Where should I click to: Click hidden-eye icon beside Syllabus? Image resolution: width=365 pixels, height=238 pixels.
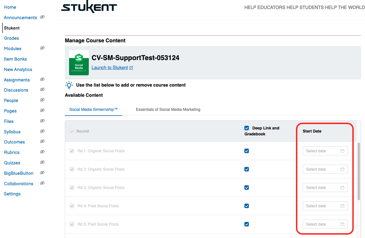point(42,131)
